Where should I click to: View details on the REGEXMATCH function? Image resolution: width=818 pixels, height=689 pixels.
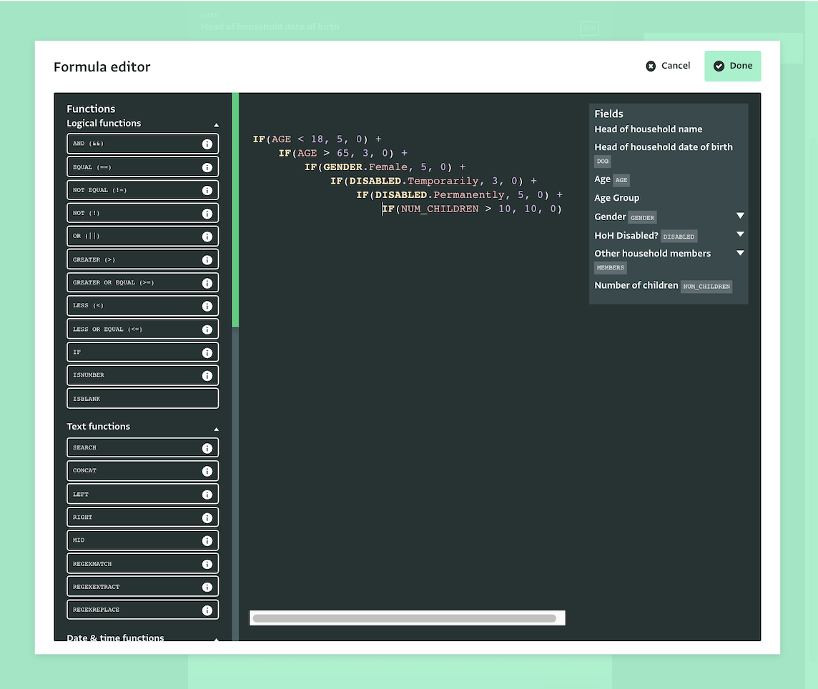coord(207,563)
